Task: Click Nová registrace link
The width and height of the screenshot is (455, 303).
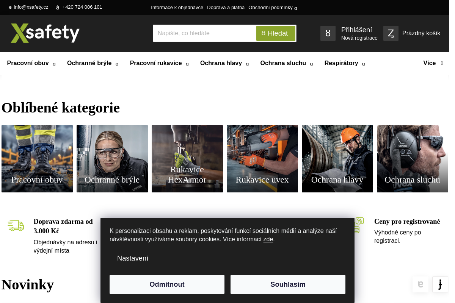Action: click(x=359, y=38)
